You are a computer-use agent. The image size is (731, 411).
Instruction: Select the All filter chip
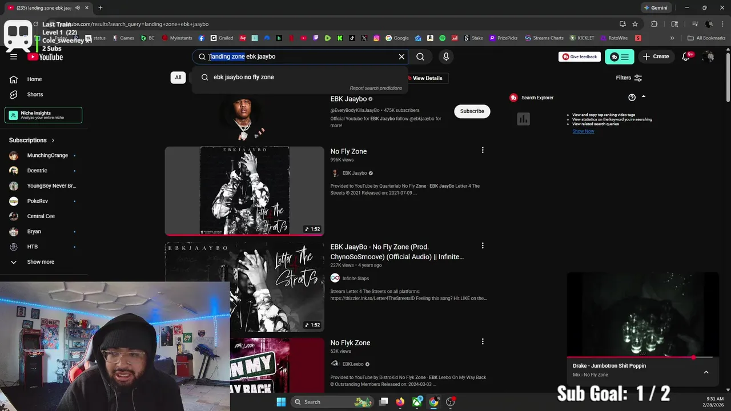pyautogui.click(x=178, y=78)
